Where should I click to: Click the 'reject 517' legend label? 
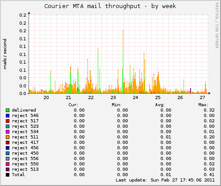(x=25, y=121)
